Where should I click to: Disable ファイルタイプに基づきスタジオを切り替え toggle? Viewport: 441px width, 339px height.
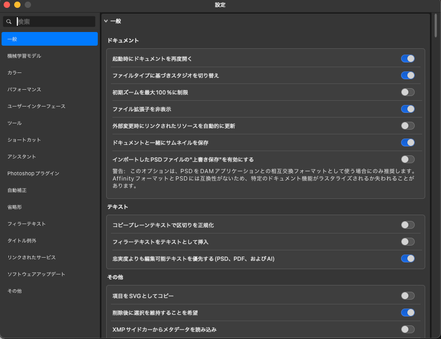point(407,75)
